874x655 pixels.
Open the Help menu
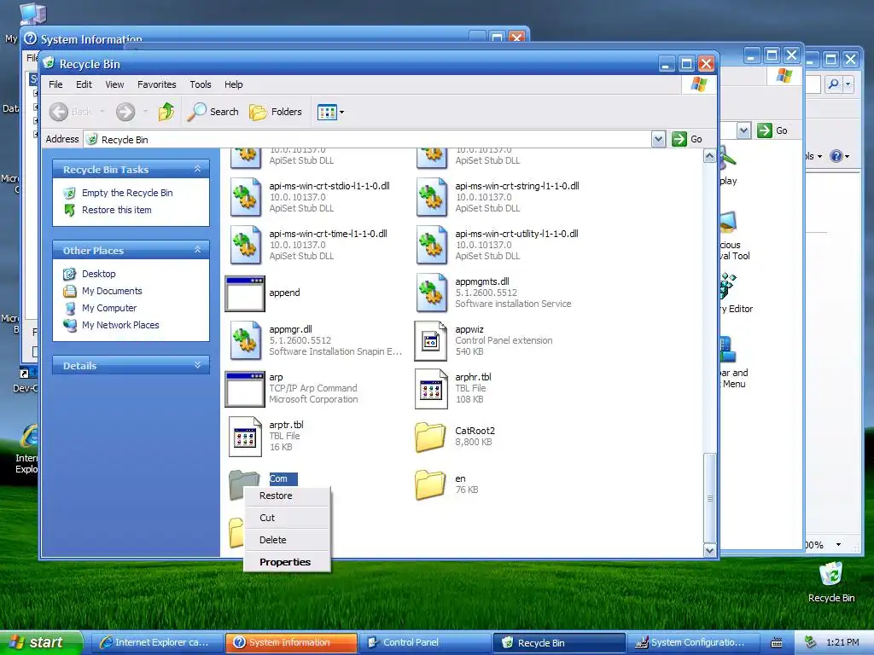(x=234, y=84)
